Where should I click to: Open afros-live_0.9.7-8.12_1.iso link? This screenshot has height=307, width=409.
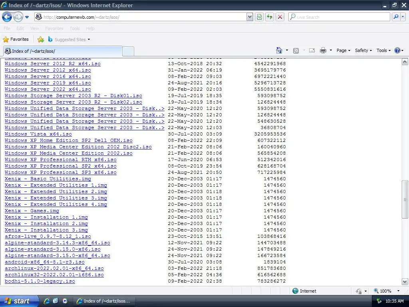coord(48,236)
